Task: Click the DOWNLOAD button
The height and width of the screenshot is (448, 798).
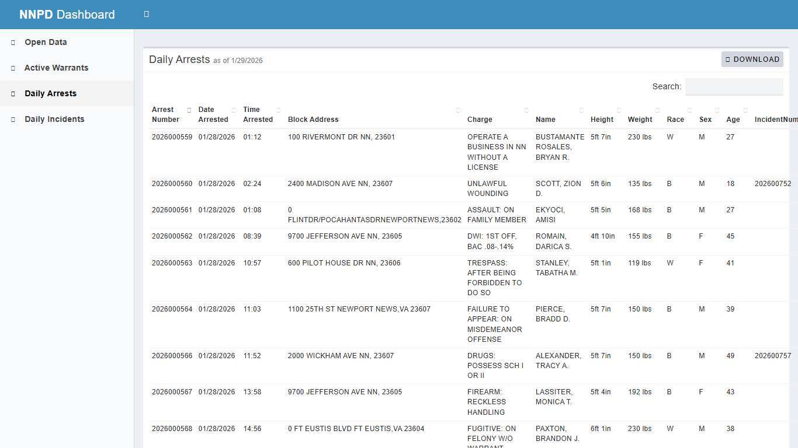Action: 752,59
